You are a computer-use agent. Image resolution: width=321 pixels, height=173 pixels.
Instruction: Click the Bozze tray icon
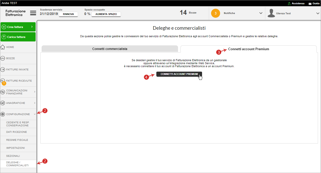pos(3,58)
